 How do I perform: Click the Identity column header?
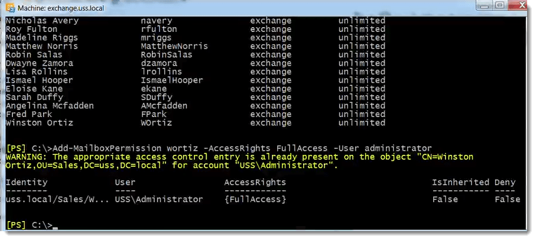(27, 182)
